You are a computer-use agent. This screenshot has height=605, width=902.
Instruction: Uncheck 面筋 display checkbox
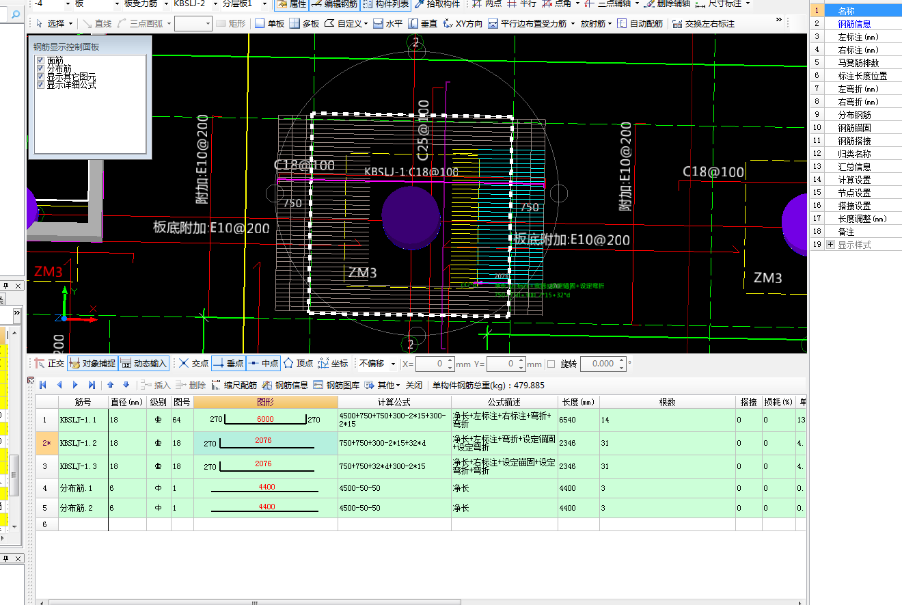pos(41,61)
